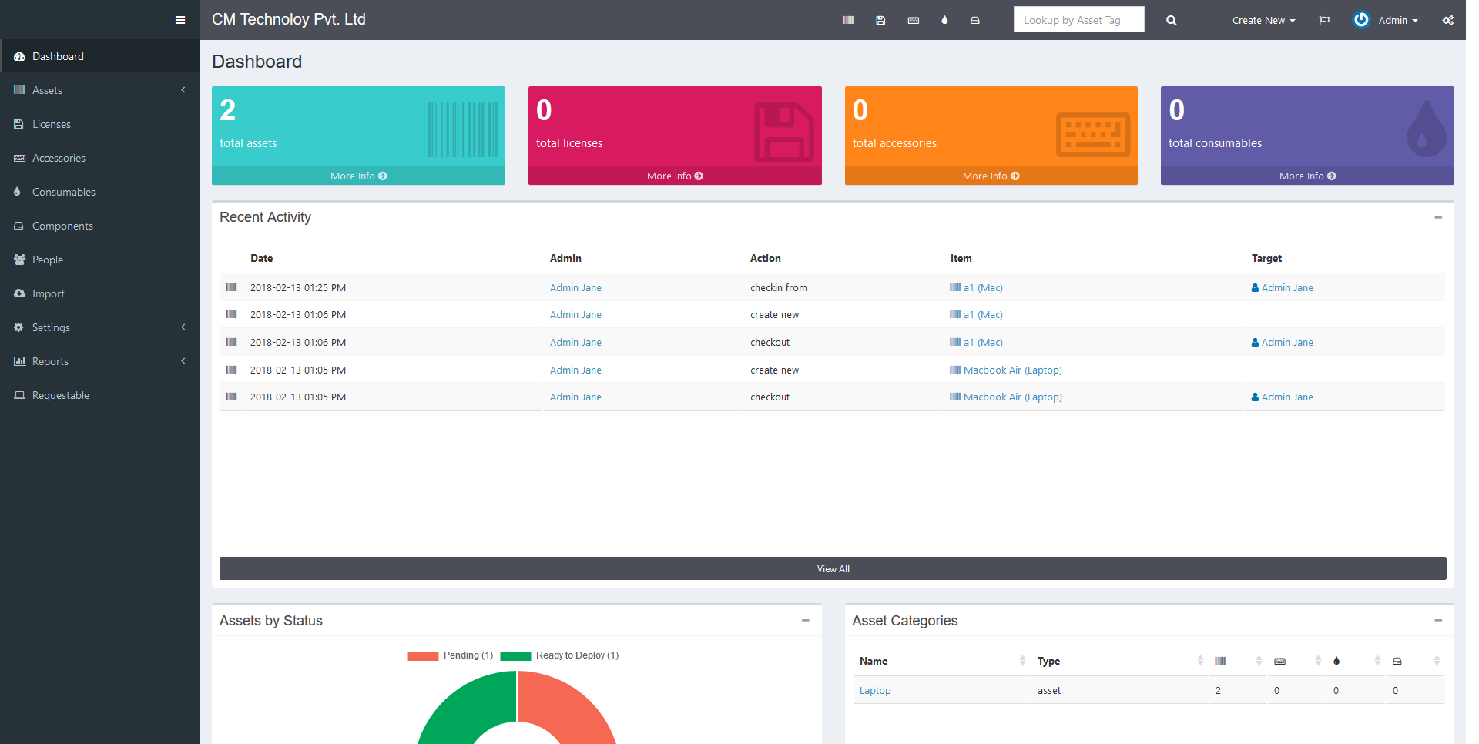Open Licenses in the sidebar
1479x744 pixels.
tap(100, 124)
